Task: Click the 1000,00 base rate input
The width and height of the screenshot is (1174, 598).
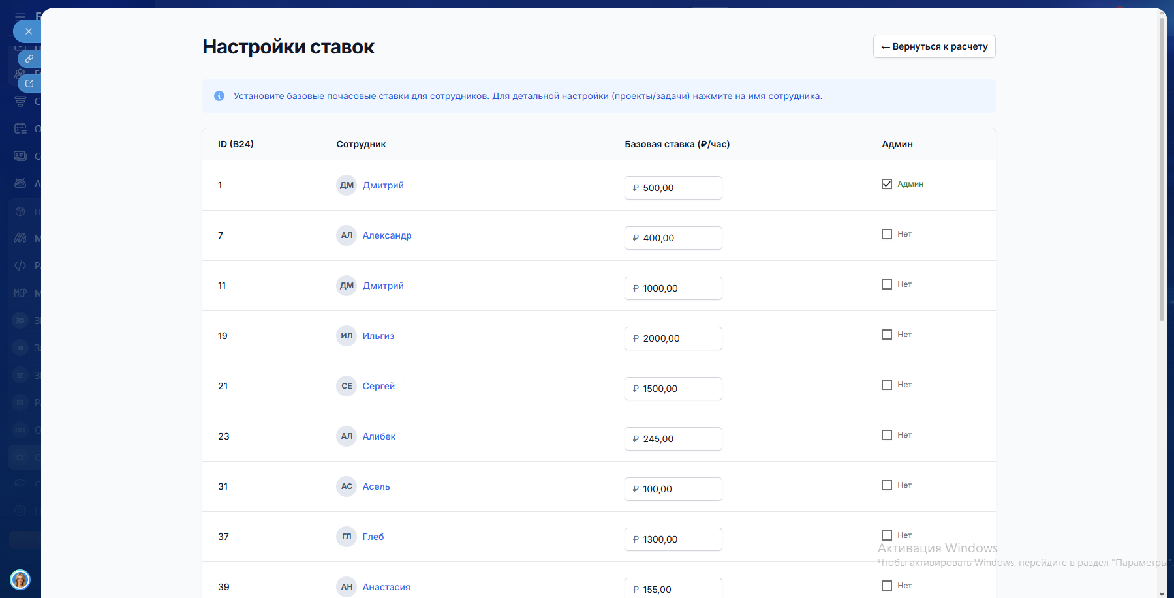Action: (673, 288)
